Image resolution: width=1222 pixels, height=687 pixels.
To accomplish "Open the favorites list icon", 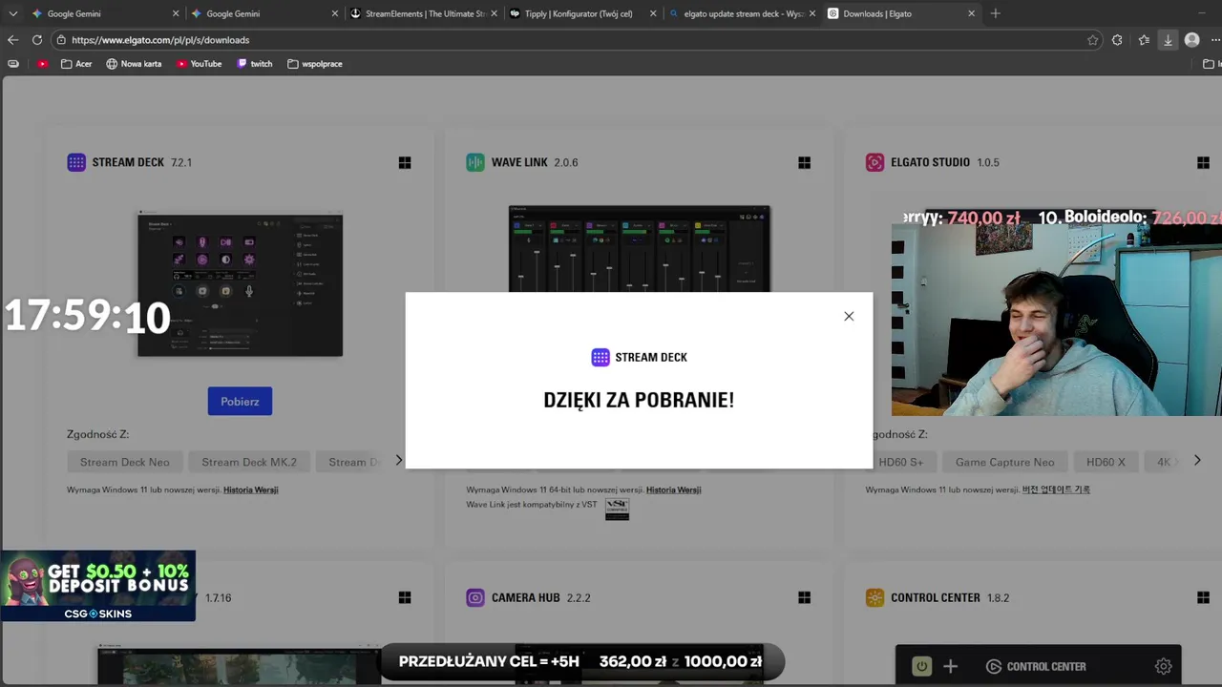I will (x=1144, y=40).
